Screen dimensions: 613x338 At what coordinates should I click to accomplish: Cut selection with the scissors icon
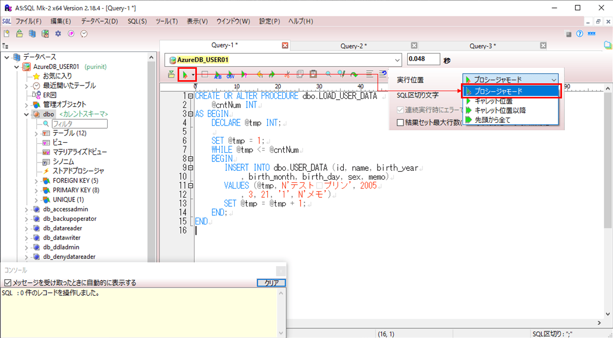coord(287,74)
